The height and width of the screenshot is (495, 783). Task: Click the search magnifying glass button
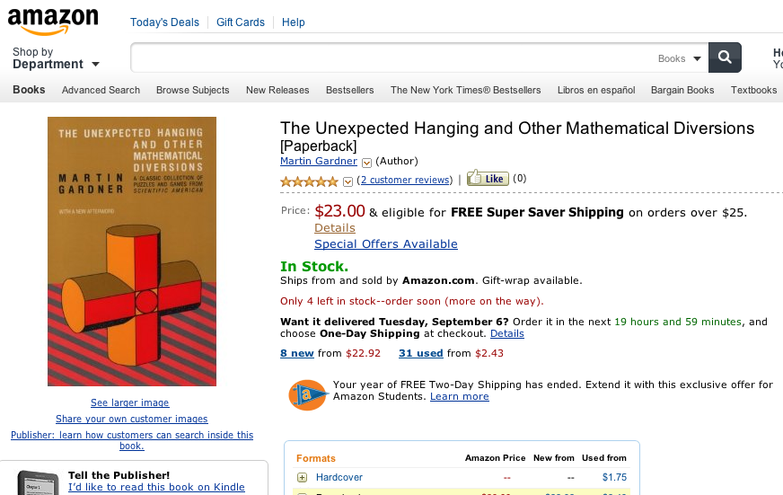coord(725,57)
